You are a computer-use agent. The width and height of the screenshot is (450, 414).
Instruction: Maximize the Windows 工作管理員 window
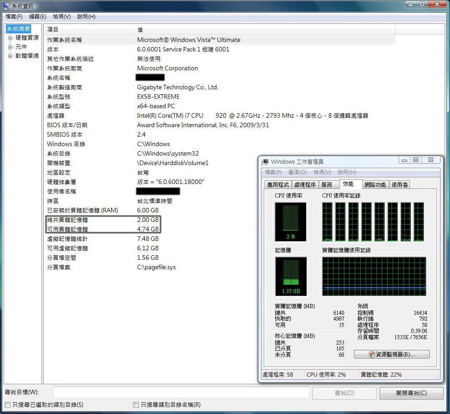pyautogui.click(x=416, y=160)
